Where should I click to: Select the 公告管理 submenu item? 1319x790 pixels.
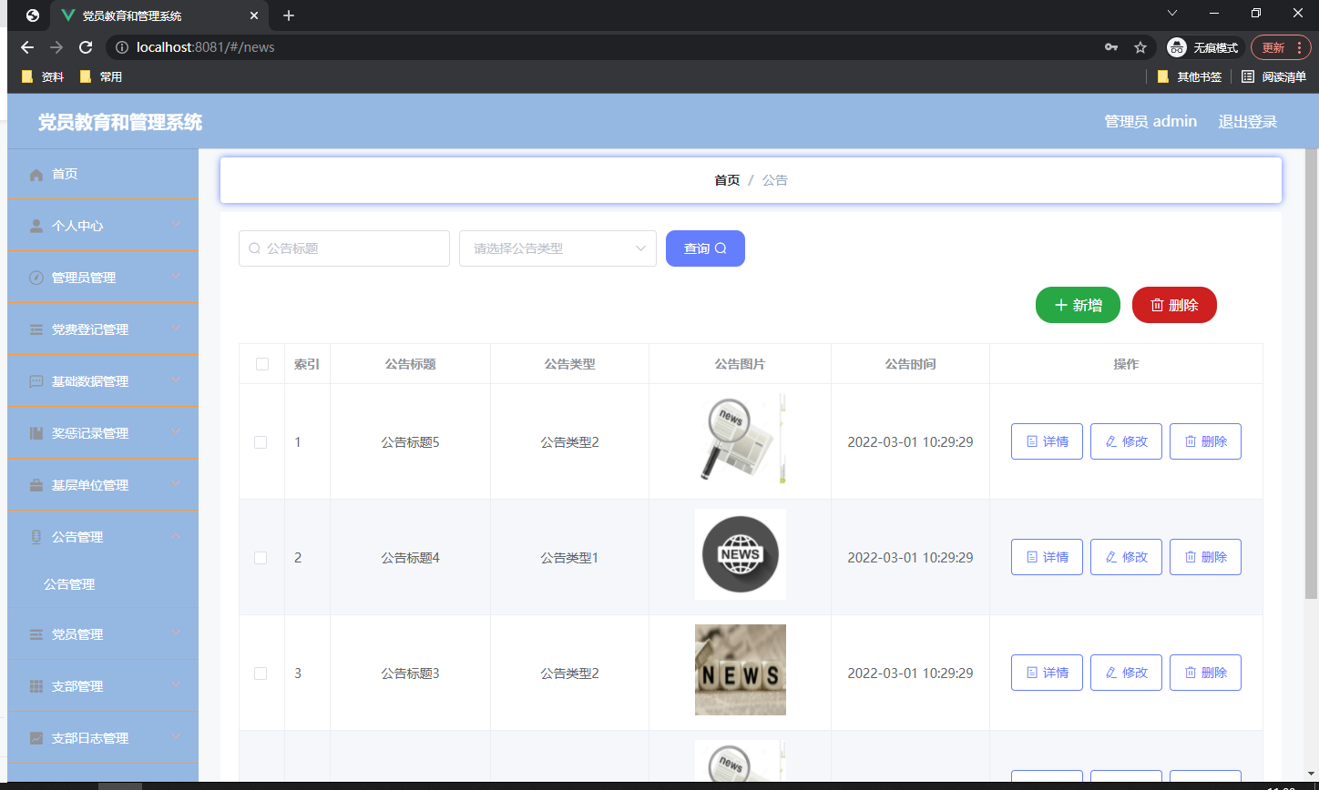point(103,584)
